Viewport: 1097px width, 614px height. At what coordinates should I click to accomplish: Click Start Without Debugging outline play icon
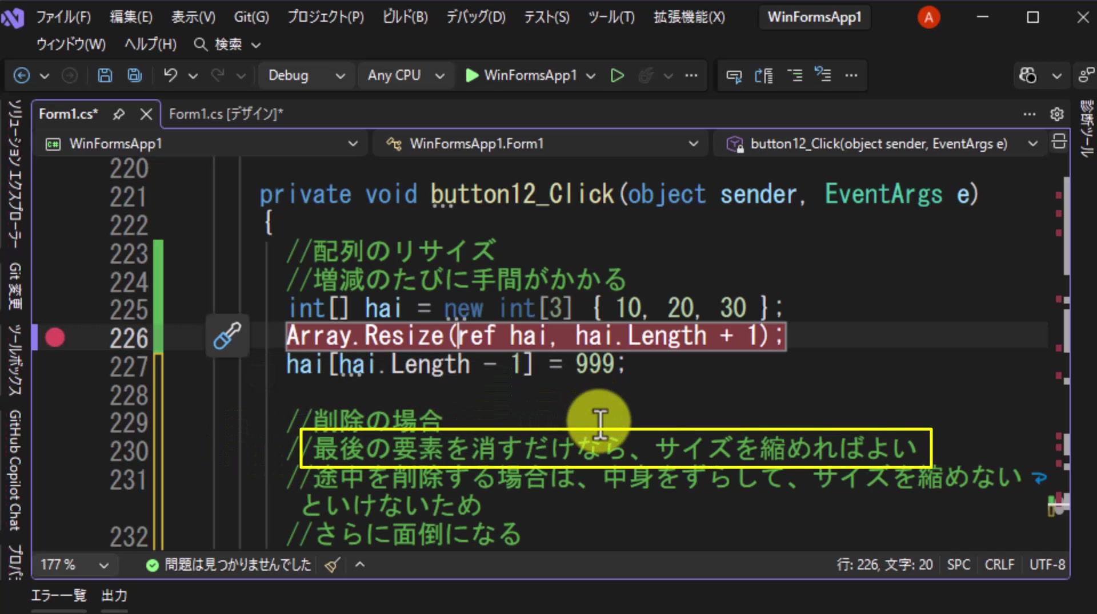click(x=617, y=75)
